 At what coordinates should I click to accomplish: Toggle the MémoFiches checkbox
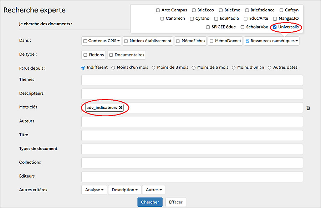pos(178,41)
